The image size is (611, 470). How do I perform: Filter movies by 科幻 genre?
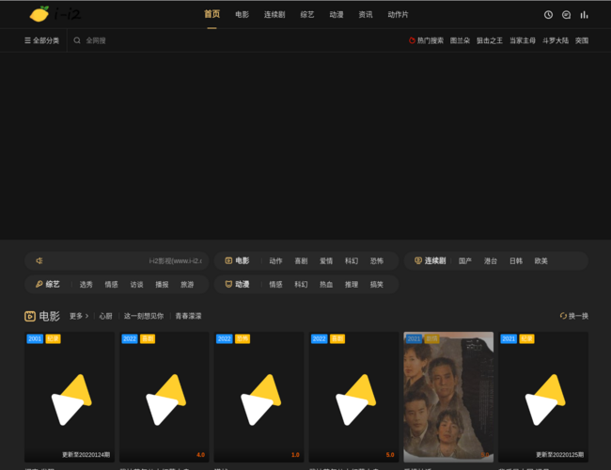[x=352, y=260]
